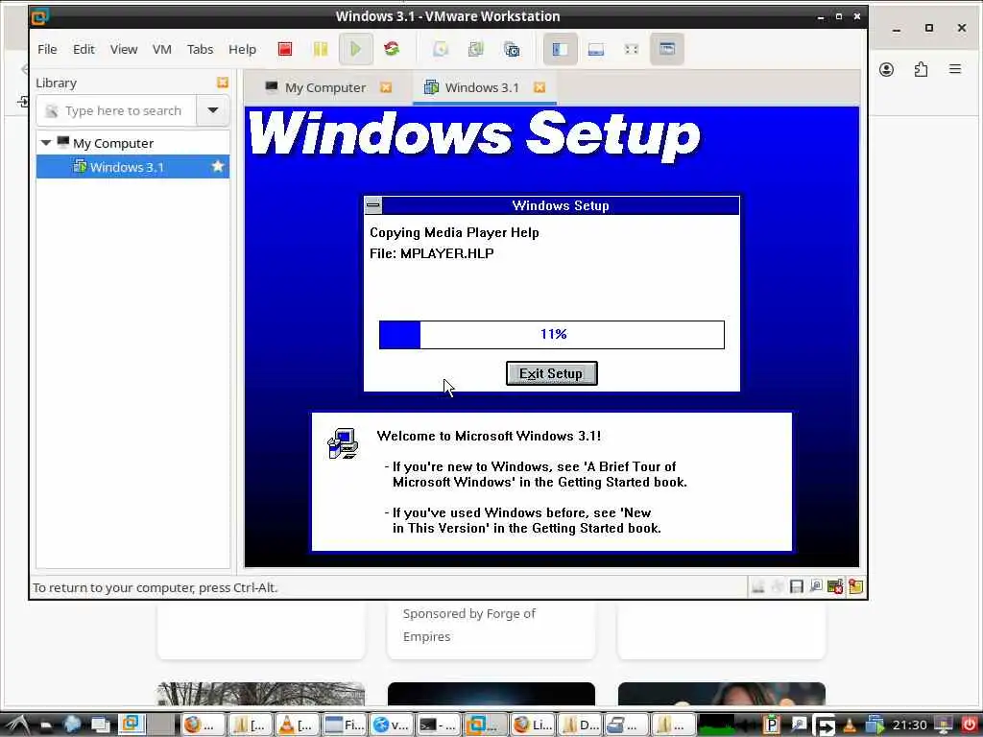Viewport: 983px width, 737px height.
Task: Click the VLC cone taskbar button
Action: pyautogui.click(x=298, y=725)
